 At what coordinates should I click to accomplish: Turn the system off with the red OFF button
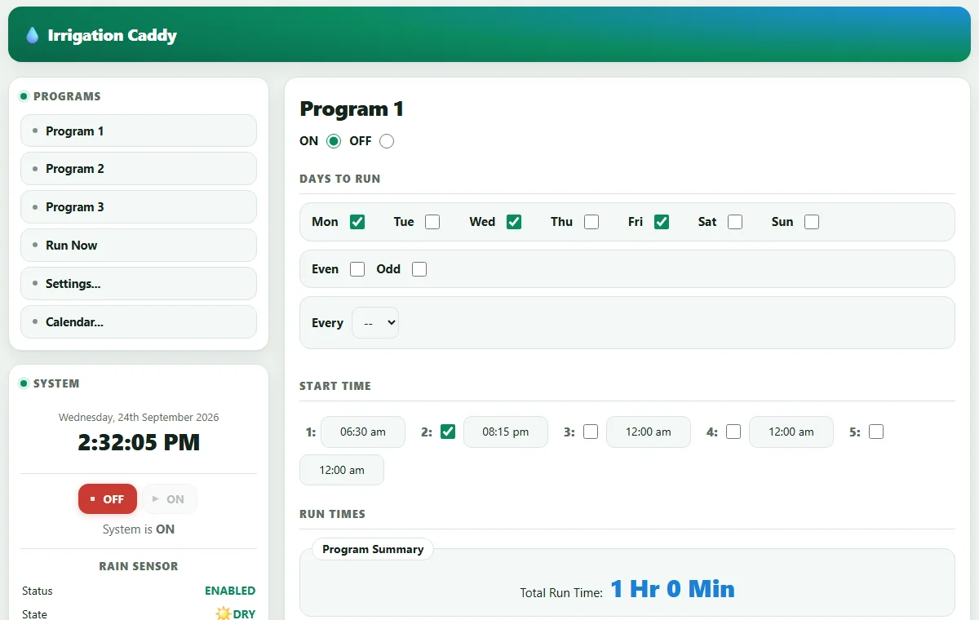[x=108, y=499]
